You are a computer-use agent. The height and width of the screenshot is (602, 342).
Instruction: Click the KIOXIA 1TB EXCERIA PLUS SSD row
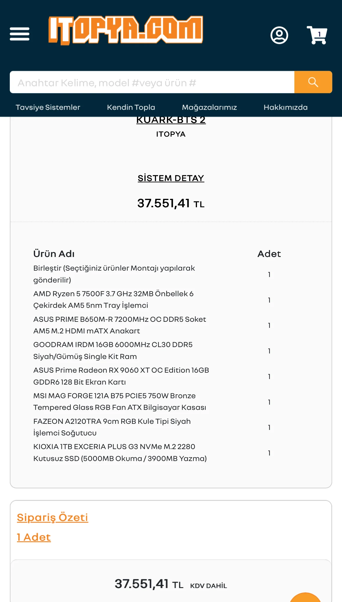[120, 453]
